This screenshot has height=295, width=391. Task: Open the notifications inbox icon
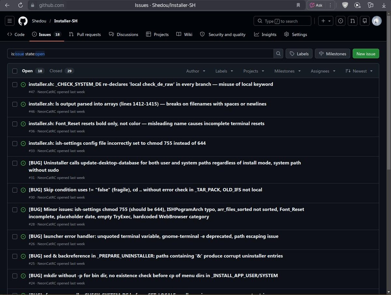365,21
